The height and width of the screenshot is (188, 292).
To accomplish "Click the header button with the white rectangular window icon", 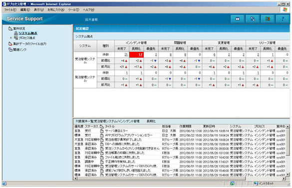I will click(x=238, y=19).
